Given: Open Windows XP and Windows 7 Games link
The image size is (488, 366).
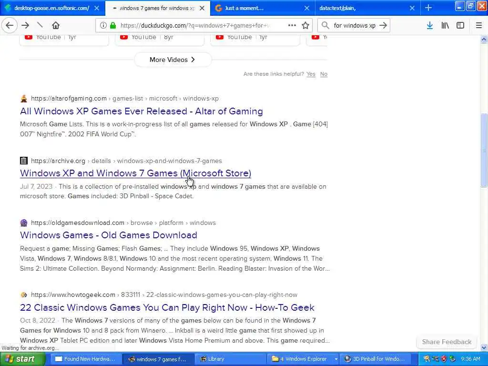Looking at the screenshot, I should click(x=135, y=173).
